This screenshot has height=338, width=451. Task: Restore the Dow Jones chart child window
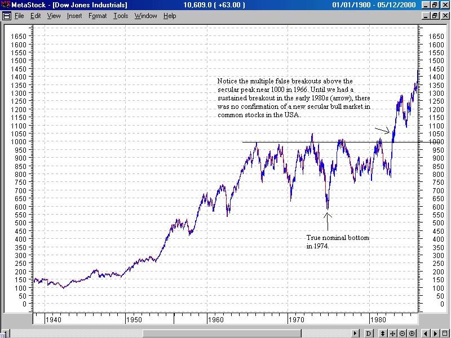tap(435, 16)
